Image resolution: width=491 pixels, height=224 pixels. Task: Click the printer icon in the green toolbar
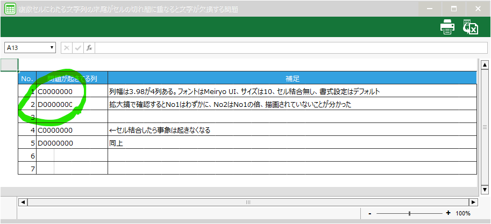tap(447, 27)
